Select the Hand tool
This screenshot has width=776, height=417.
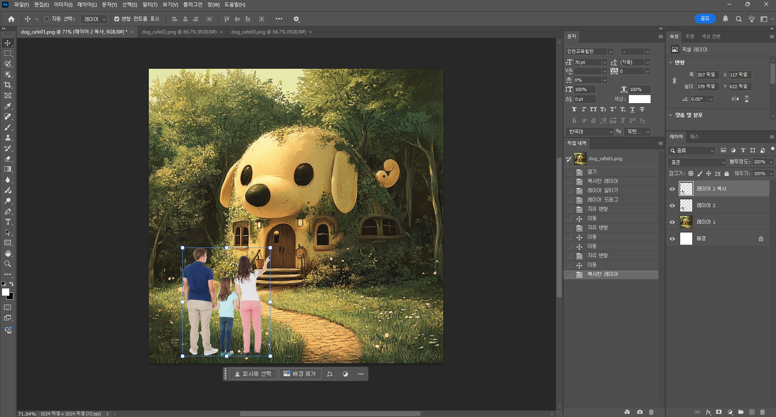point(8,253)
